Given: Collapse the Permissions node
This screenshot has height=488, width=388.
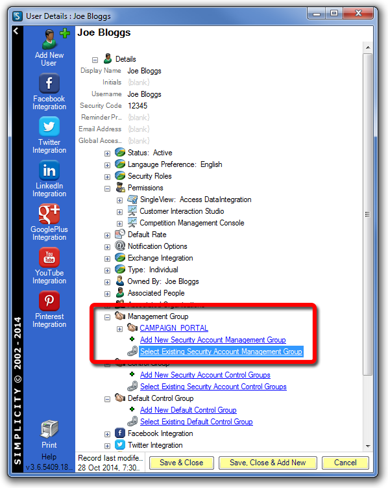Looking at the screenshot, I should [x=107, y=188].
